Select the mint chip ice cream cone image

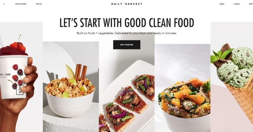pos(232,77)
